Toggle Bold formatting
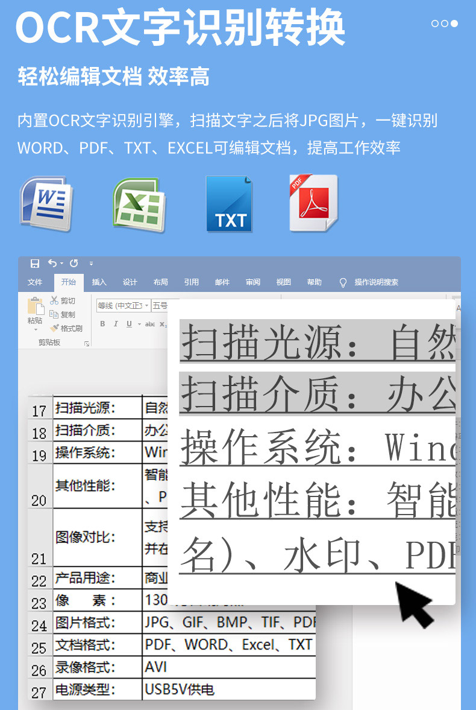Viewport: 476px width, 710px height. point(102,324)
